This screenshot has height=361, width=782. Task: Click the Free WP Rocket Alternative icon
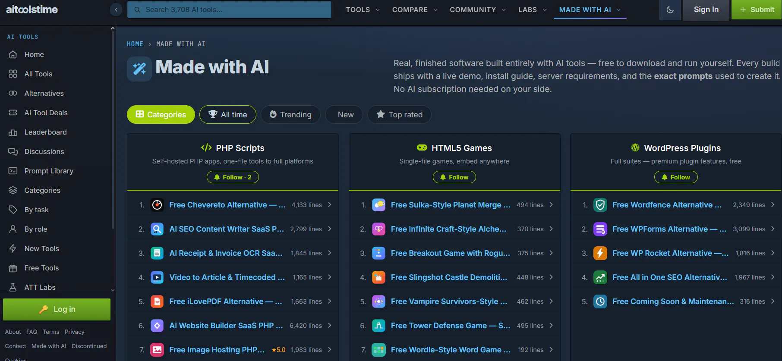click(x=600, y=253)
